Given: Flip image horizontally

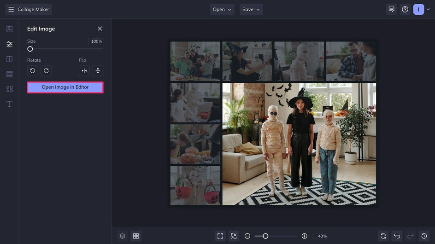Looking at the screenshot, I should tap(84, 70).
